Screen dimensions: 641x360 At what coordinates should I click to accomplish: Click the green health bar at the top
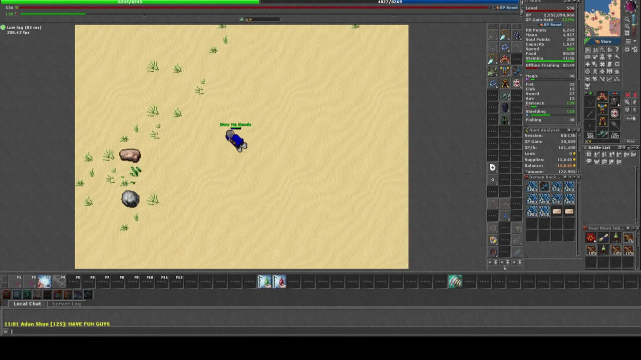pyautogui.click(x=129, y=2)
